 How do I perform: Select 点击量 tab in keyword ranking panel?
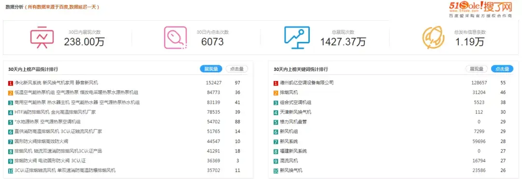(x=502, y=69)
